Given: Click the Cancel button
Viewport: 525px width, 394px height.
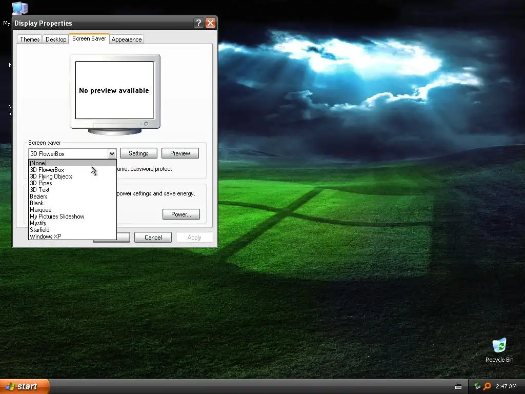Looking at the screenshot, I should point(153,238).
